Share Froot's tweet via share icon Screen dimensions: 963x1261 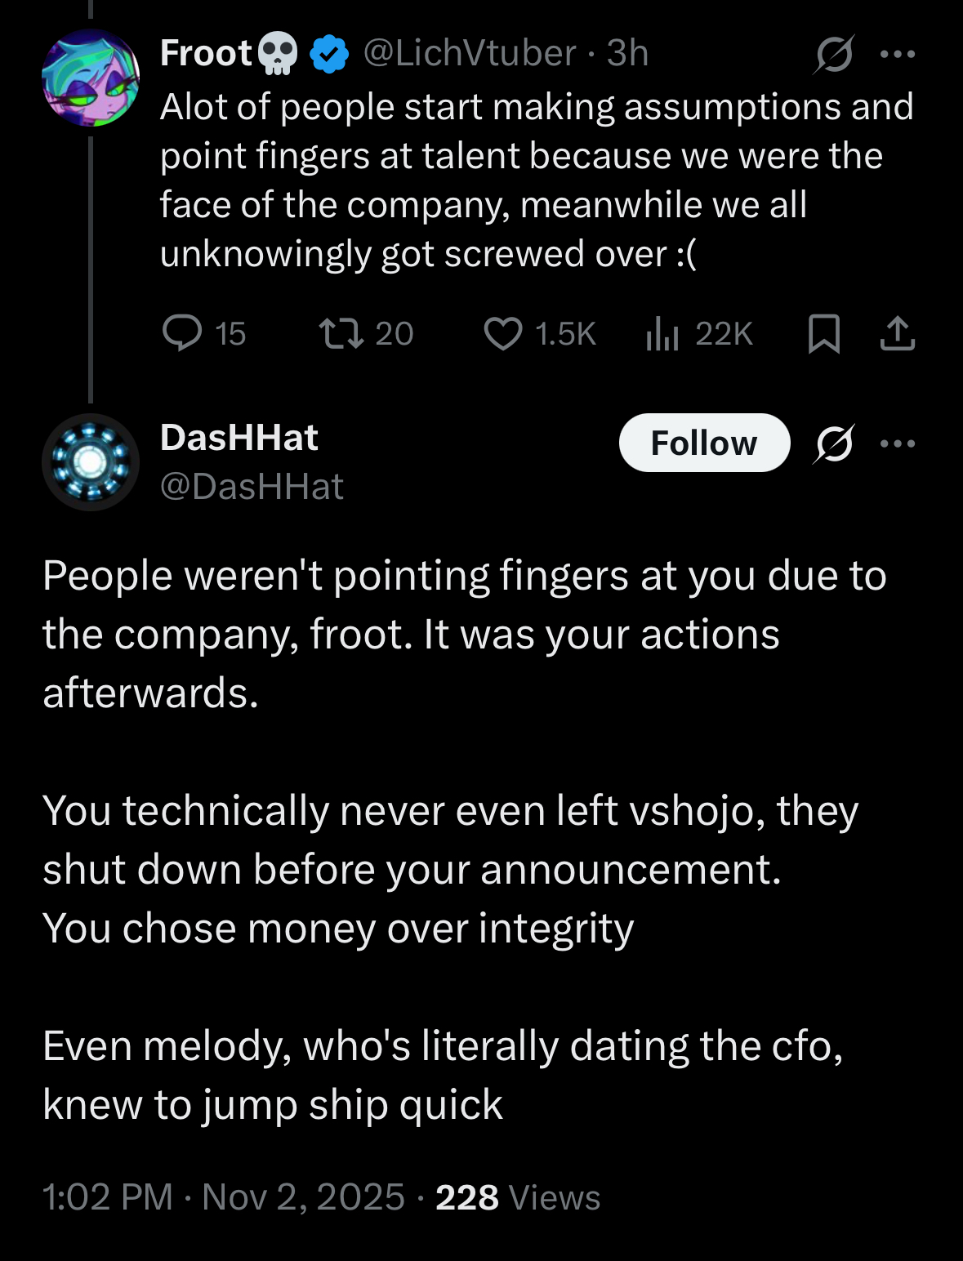point(898,333)
